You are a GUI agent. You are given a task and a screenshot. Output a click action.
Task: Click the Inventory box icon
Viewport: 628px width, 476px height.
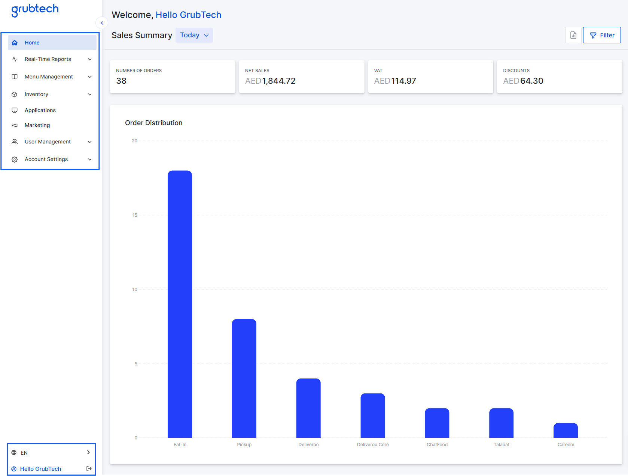[x=15, y=94]
